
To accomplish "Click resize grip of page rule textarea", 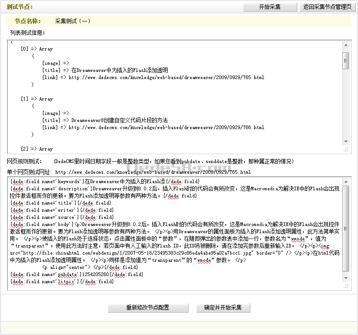I will coord(345,285).
